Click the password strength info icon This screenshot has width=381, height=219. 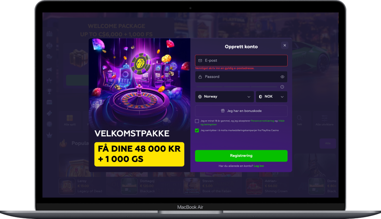tap(282, 87)
